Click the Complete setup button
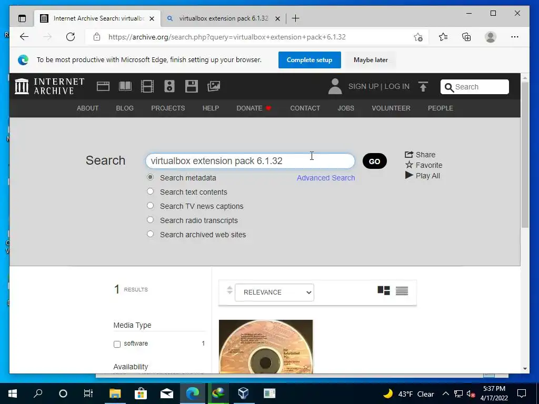Viewport: 539px width, 404px height. point(310,60)
